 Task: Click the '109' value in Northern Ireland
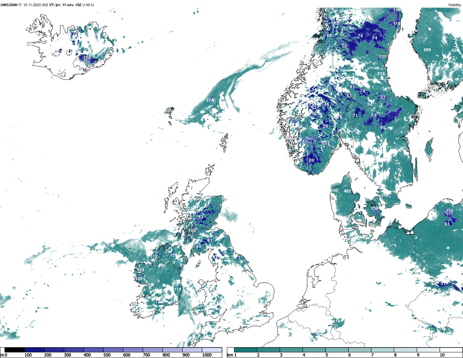coord(174,255)
